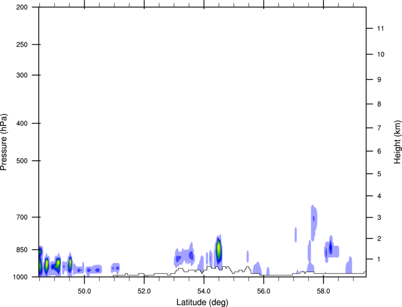Click the 200 pressure tick label
This screenshot has width=402, height=307.
(22, 7)
